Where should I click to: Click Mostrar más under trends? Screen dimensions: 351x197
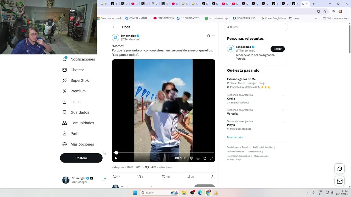[x=235, y=137]
